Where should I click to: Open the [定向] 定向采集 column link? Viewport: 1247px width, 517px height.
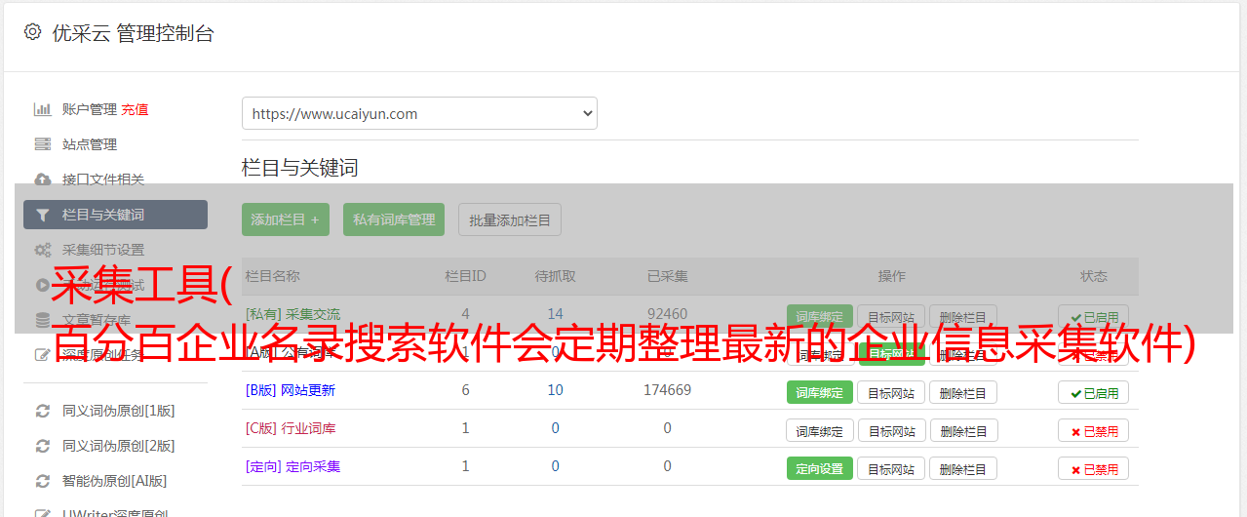point(292,466)
